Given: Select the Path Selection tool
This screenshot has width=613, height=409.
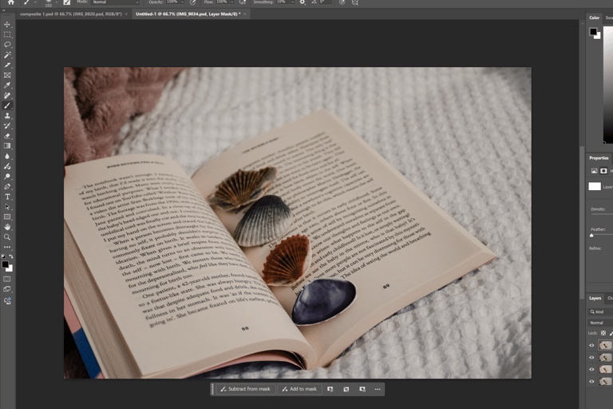Looking at the screenshot, I should coord(7,207).
